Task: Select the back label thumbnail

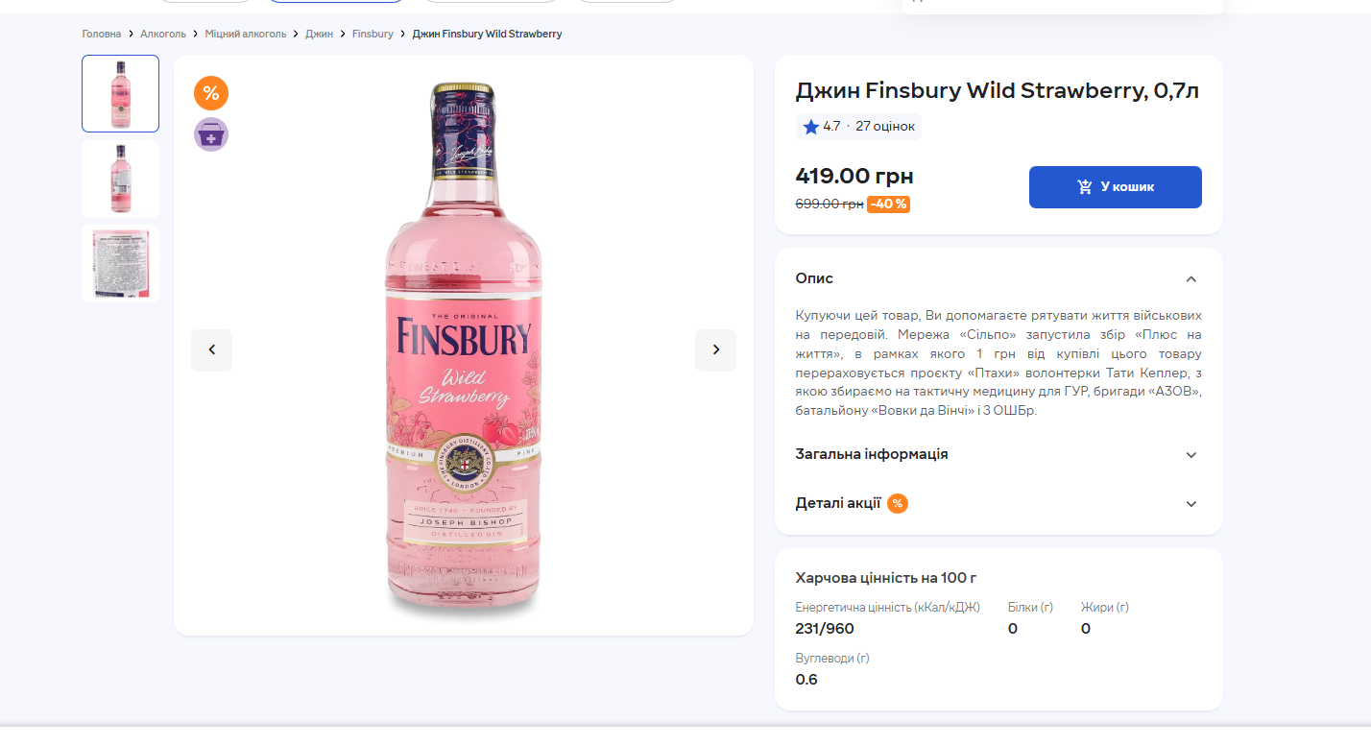Action: pos(121,264)
